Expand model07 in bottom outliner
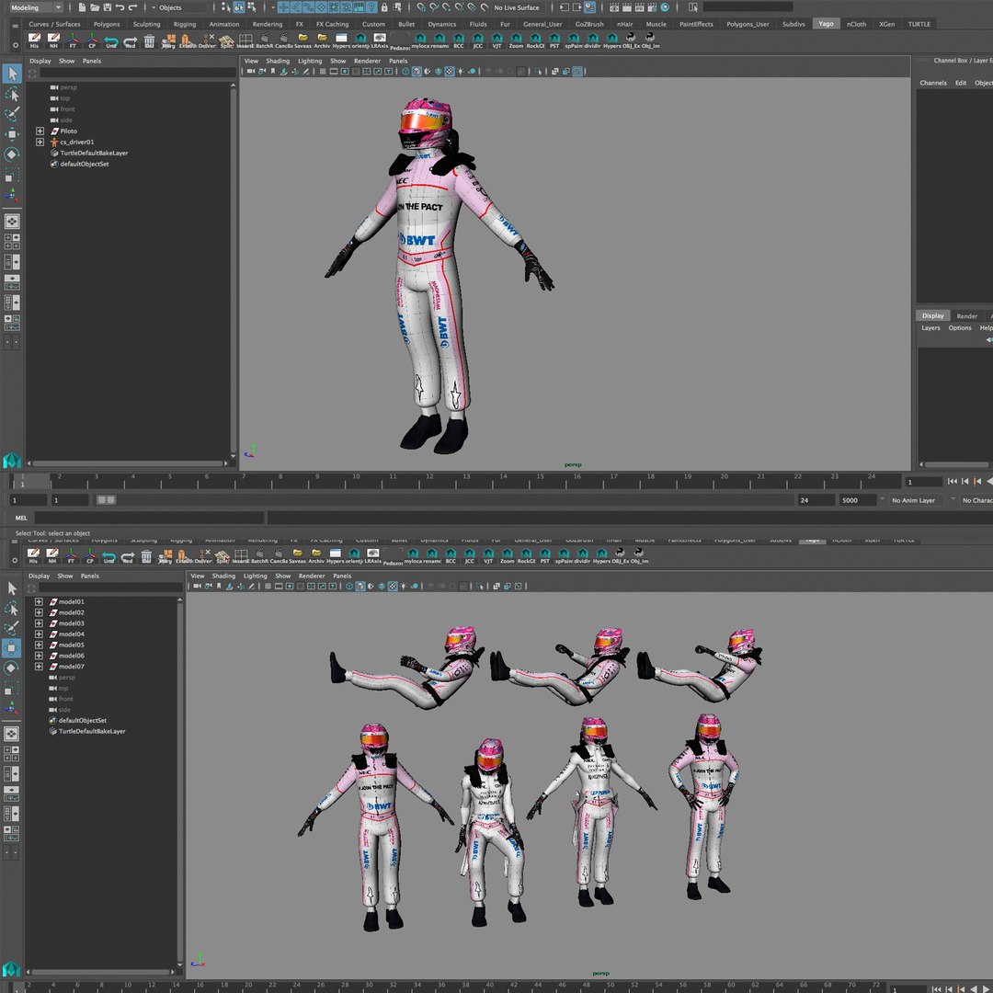This screenshot has width=993, height=993. (39, 667)
